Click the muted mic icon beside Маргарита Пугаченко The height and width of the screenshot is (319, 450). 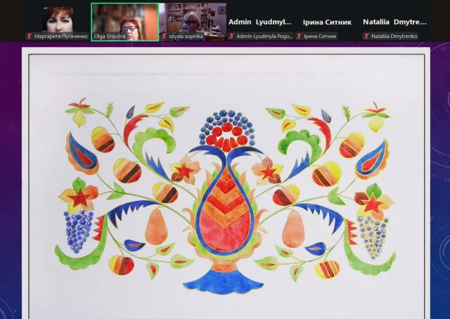pos(30,36)
